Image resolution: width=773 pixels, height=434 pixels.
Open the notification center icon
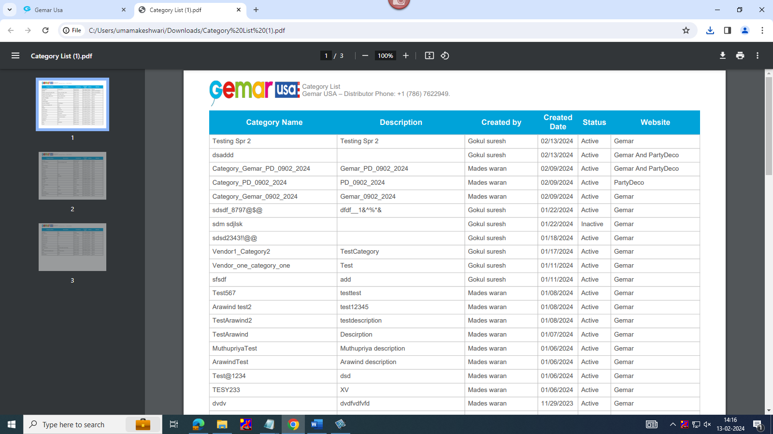pyautogui.click(x=758, y=424)
